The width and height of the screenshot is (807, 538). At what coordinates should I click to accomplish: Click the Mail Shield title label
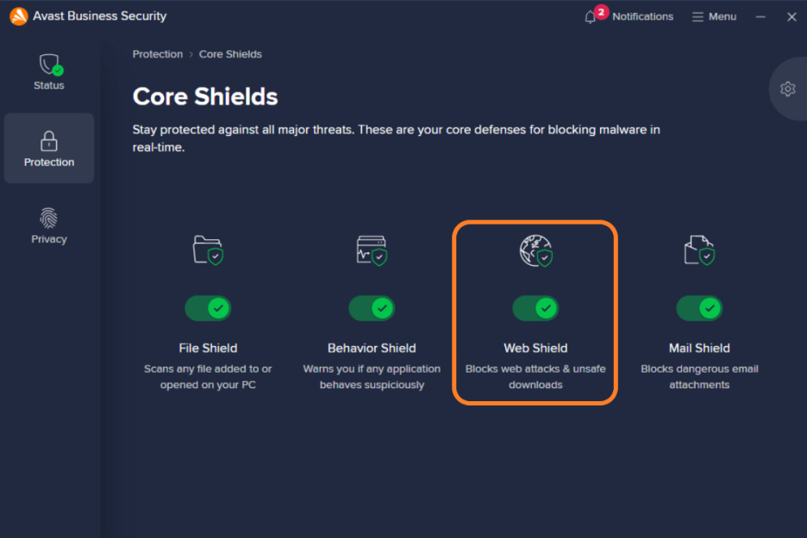(699, 348)
